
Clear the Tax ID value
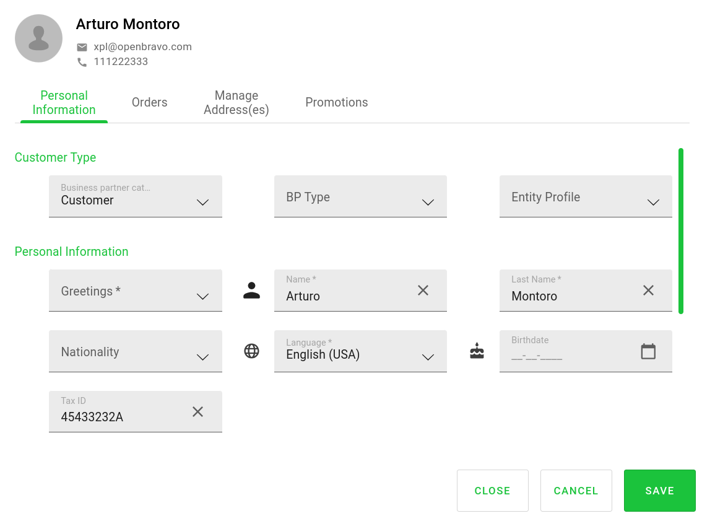pos(197,411)
